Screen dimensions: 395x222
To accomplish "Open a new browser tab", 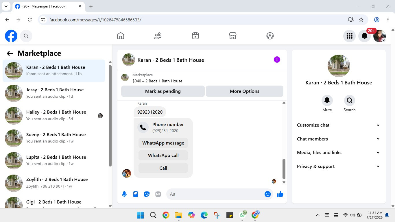I will point(91,6).
